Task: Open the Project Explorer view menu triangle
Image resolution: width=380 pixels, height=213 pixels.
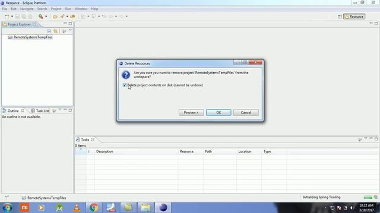Action: coord(70,30)
